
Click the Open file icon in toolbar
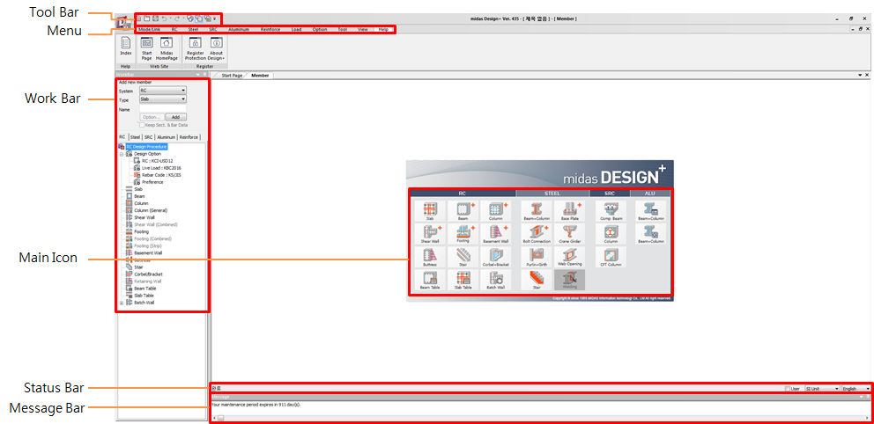[147, 18]
